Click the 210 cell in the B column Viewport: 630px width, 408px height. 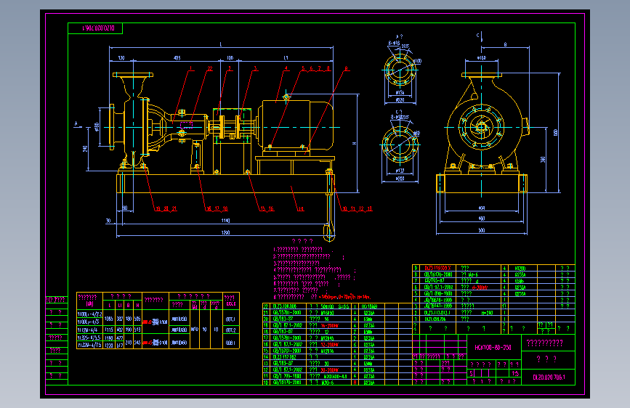pyautogui.click(x=129, y=343)
